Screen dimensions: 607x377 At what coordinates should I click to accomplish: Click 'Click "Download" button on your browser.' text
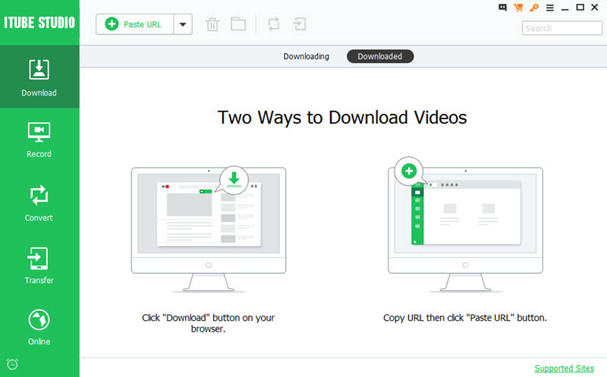click(208, 323)
